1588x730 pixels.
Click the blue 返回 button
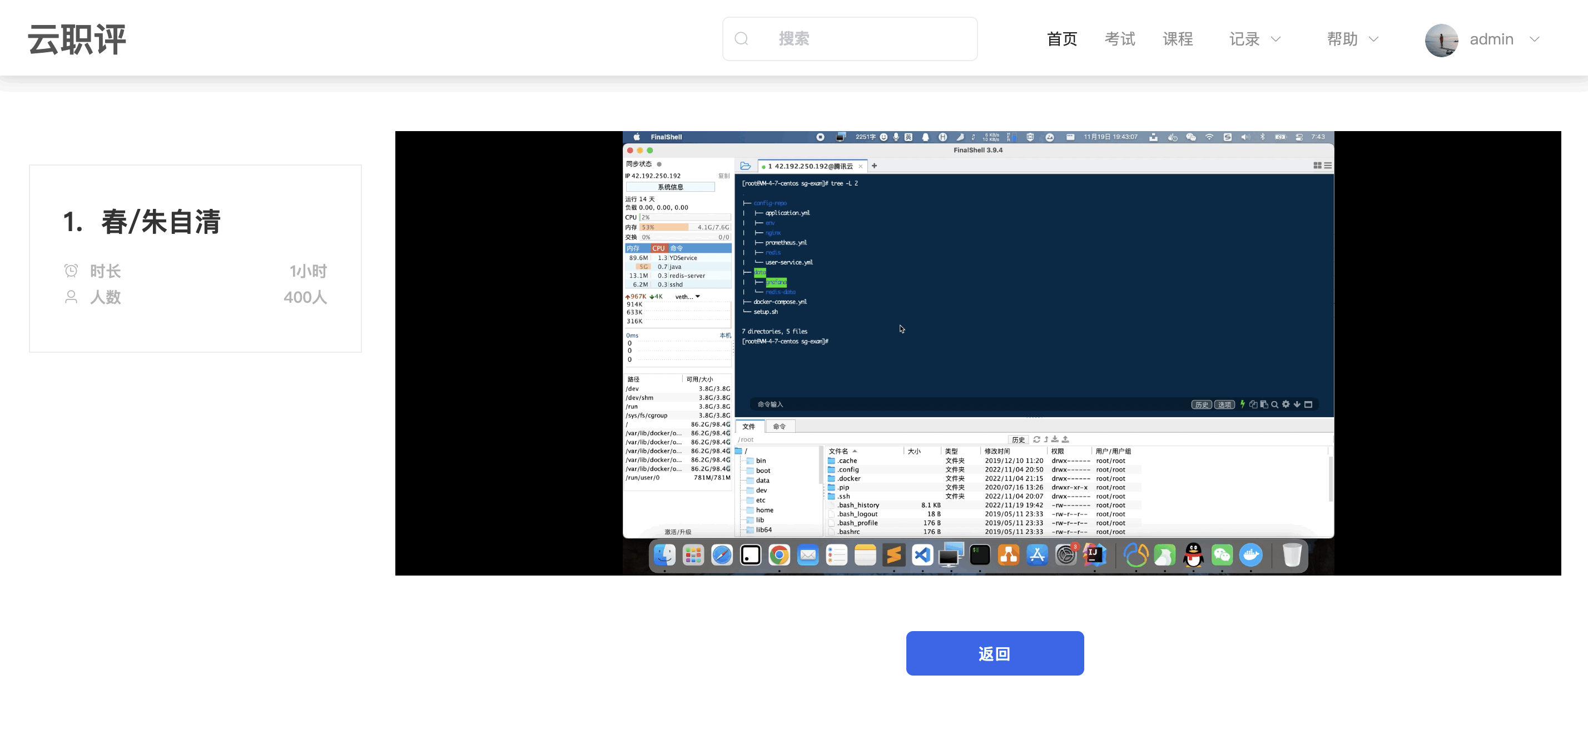coord(994,653)
